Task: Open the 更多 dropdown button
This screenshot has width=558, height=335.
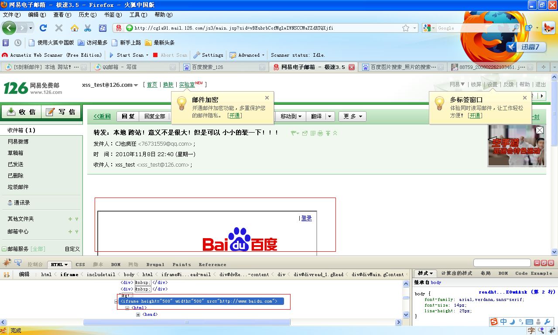Action: [x=353, y=116]
